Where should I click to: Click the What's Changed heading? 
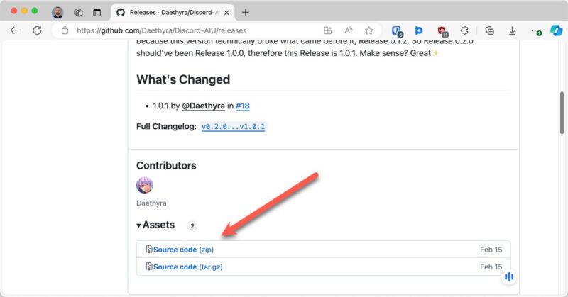pyautogui.click(x=183, y=79)
